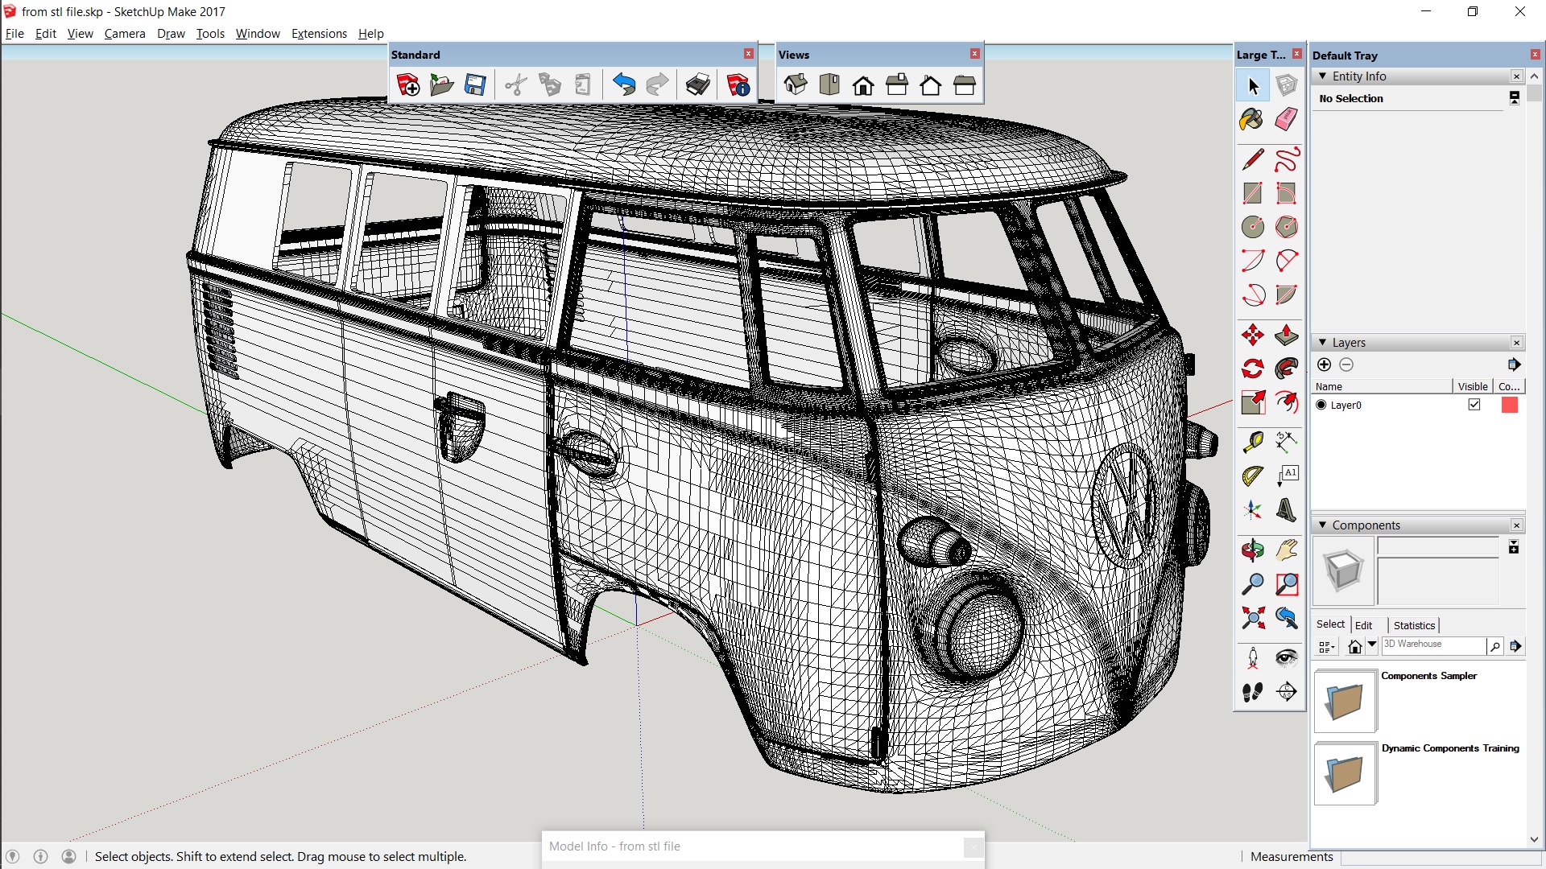Switch to Components Edit tab
The image size is (1546, 869).
click(x=1363, y=625)
